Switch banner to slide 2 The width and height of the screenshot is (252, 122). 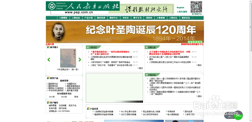pos(195,42)
